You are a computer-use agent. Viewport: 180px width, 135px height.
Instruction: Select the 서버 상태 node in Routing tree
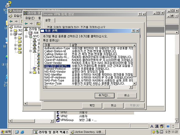pos(36,33)
